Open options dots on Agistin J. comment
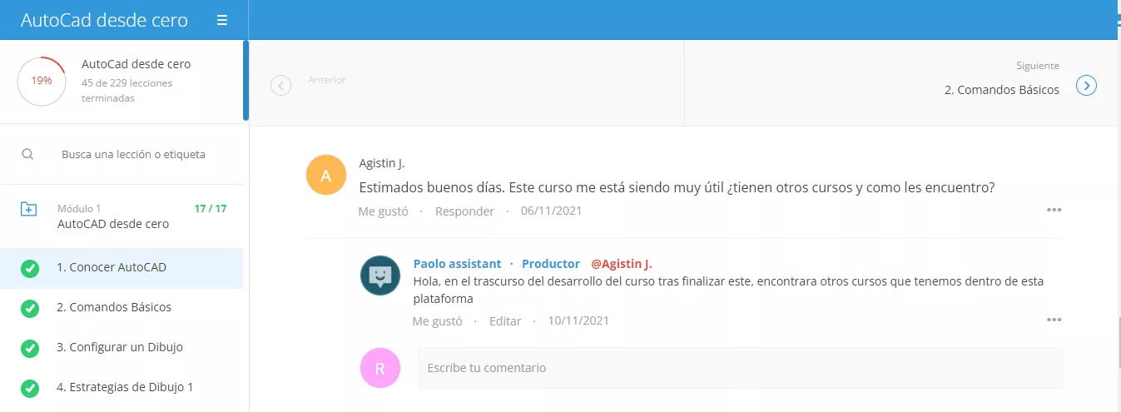Screen dimensions: 1121x412 (1054, 210)
